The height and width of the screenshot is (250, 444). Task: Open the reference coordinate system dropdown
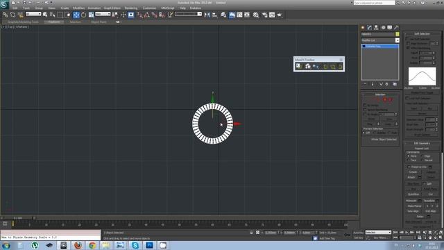click(103, 14)
